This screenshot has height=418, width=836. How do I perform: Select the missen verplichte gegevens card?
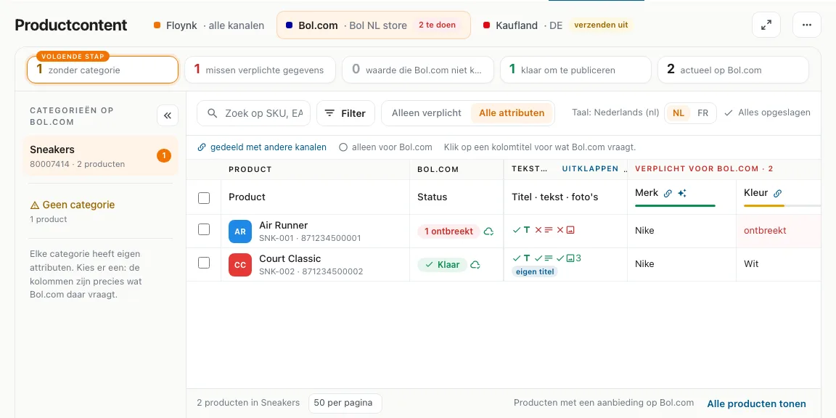pyautogui.click(x=261, y=70)
